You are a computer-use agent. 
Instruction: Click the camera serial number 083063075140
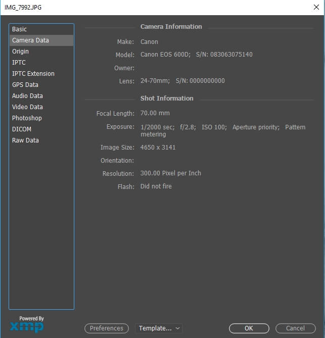[231, 55]
